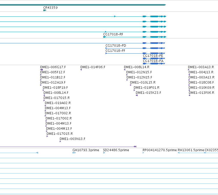Viewport: 218px width, 195px height.
Task: Click arrow glyph under DME1-003N13.F
Action: (60, 142)
